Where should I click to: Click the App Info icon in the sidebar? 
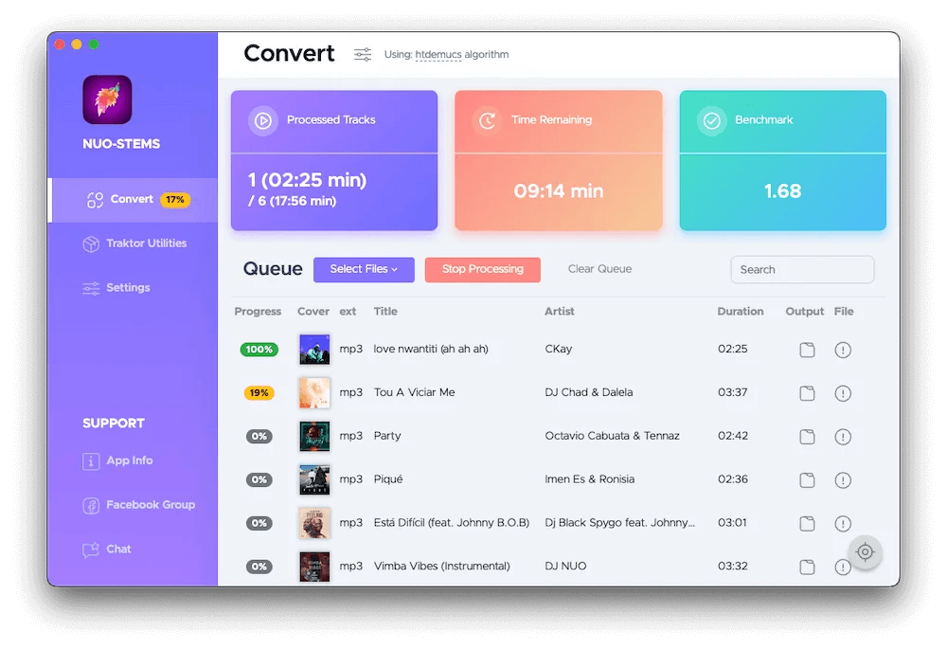click(x=90, y=461)
